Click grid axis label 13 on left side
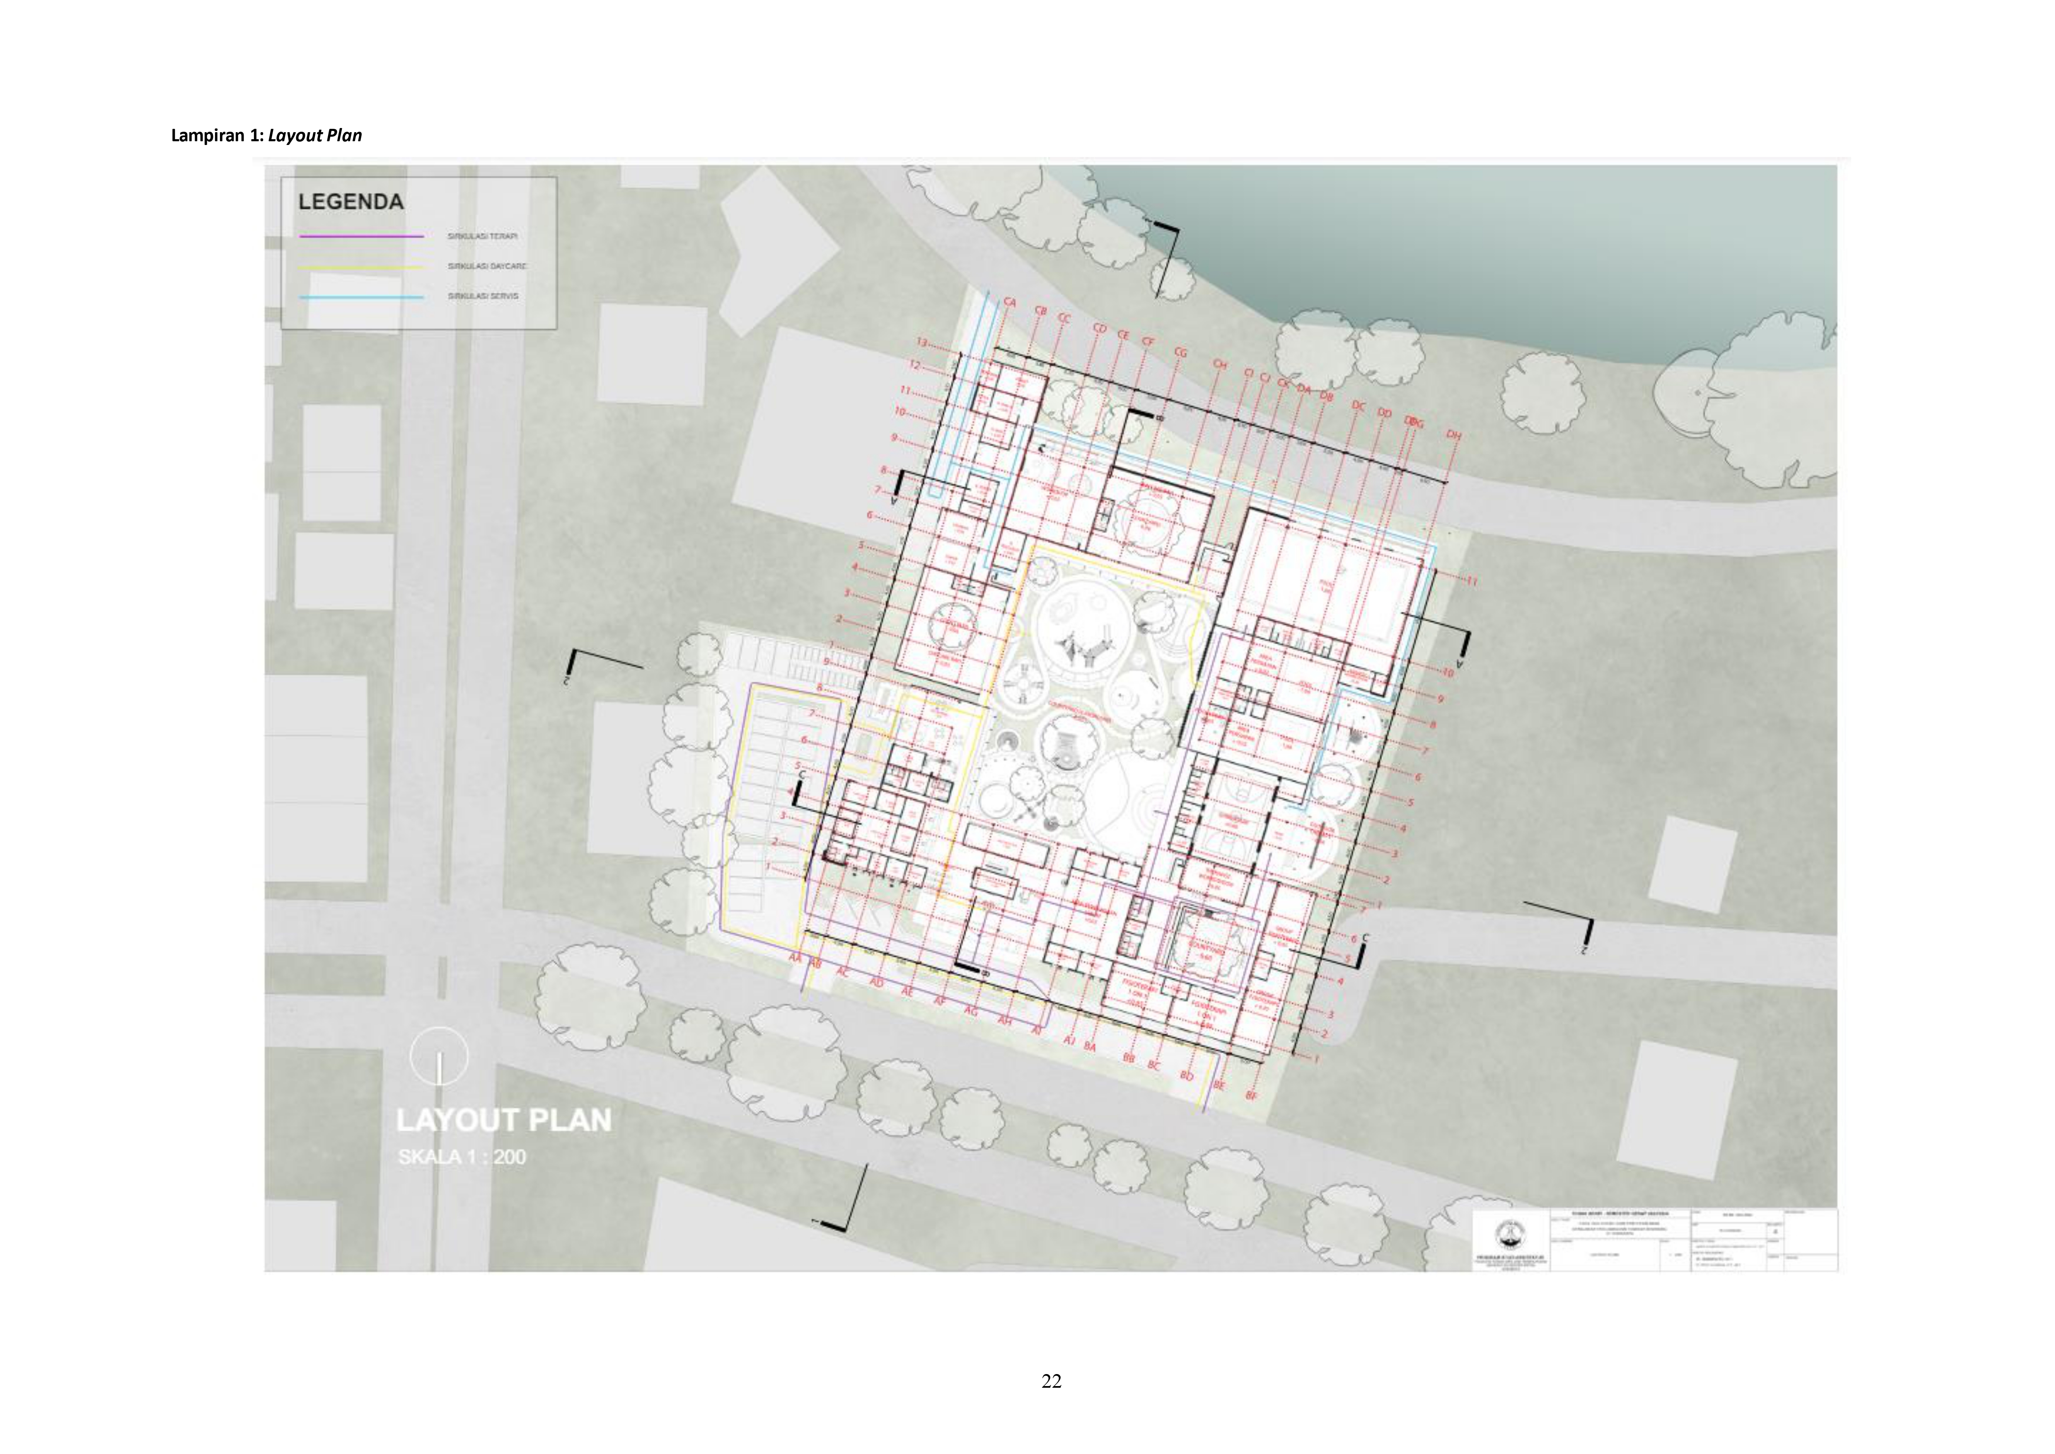Screen dimensions: 2055x1454 click(x=922, y=343)
